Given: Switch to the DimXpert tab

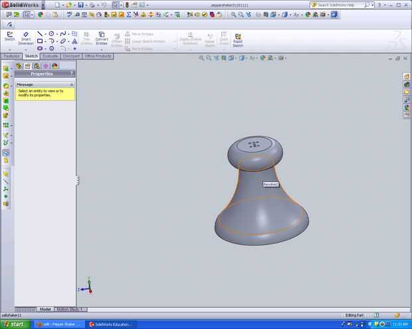Looking at the screenshot, I should pos(71,56).
